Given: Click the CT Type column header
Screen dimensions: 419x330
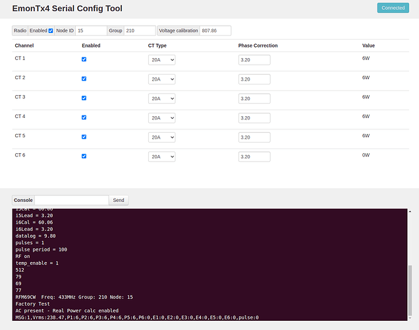Looking at the screenshot, I should pos(157,46).
